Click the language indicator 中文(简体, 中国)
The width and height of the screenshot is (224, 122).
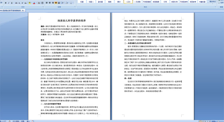coord(18,121)
